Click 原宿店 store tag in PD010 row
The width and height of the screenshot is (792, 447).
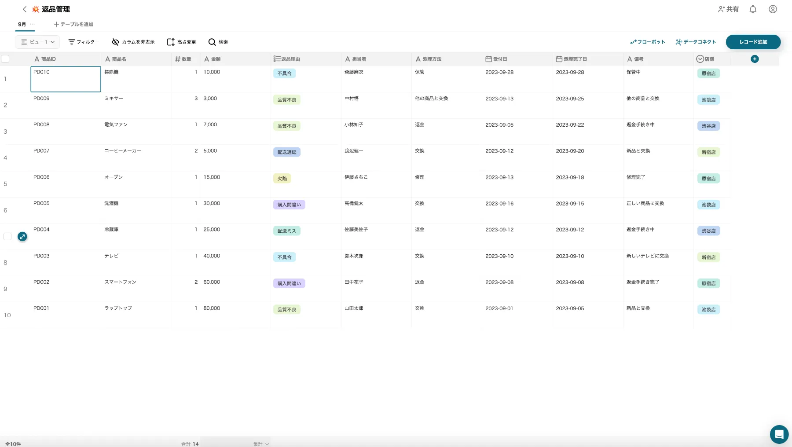pyautogui.click(x=708, y=73)
